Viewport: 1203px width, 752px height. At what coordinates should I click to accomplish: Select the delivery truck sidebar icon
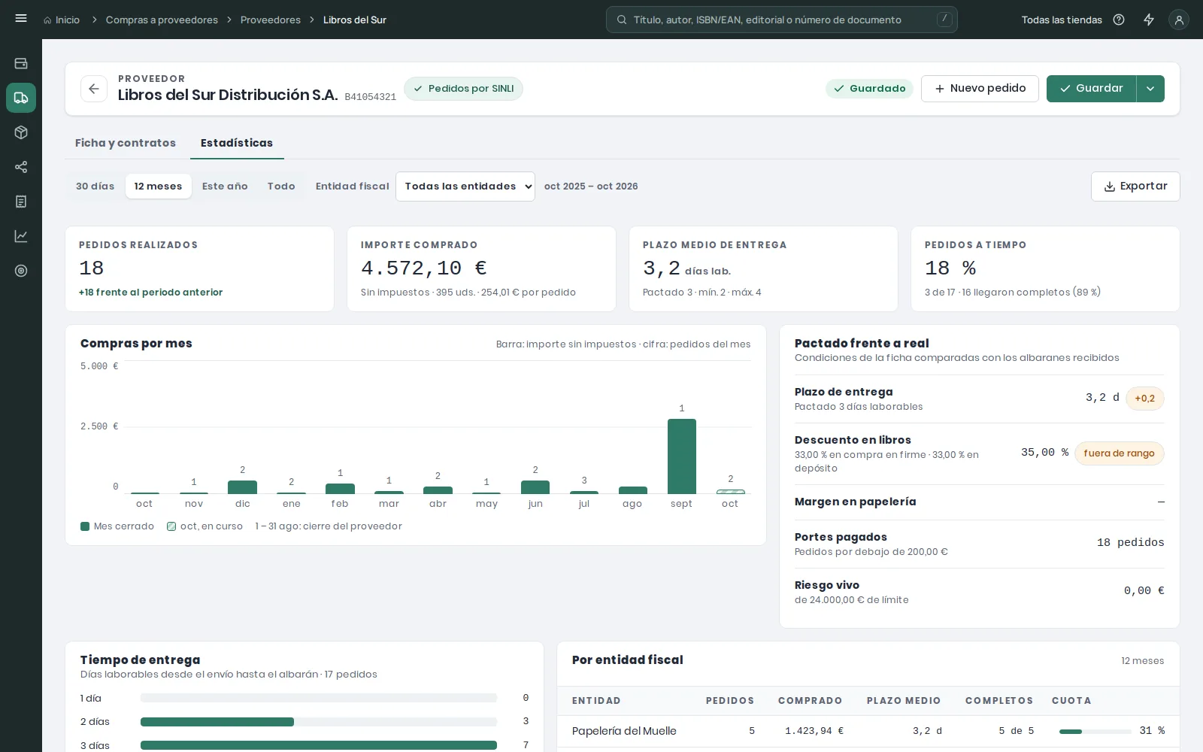[x=21, y=98]
